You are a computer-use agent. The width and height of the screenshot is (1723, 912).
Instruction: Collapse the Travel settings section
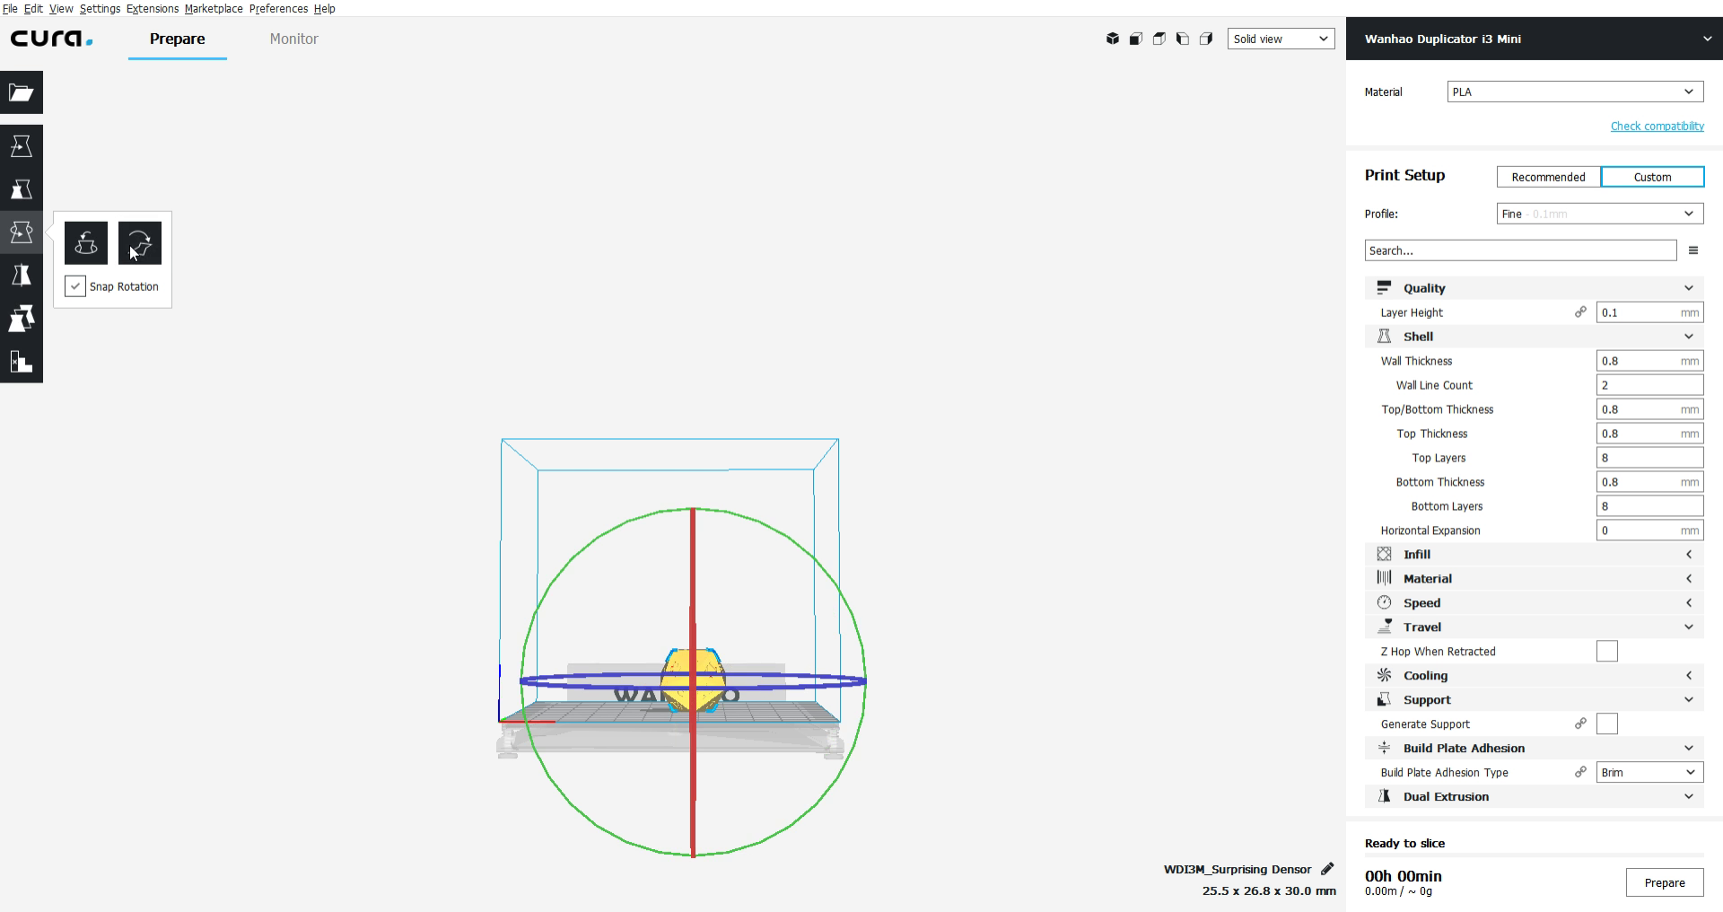[x=1535, y=627]
